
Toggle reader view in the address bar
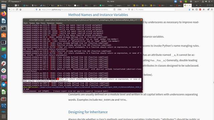coord(114,10)
